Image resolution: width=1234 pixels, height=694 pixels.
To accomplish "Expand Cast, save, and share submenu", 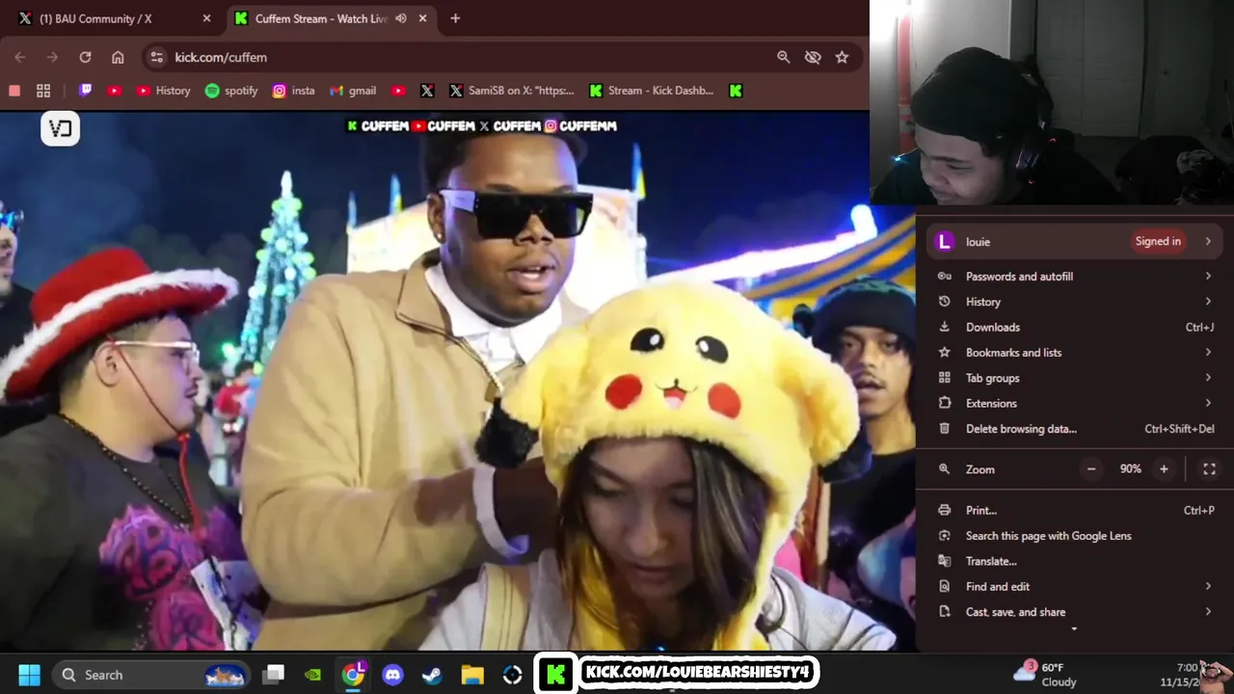I will click(x=1074, y=612).
